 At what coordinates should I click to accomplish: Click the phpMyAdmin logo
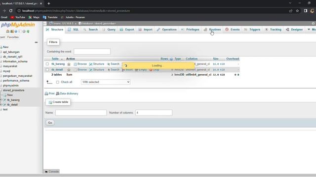coord(18,25)
